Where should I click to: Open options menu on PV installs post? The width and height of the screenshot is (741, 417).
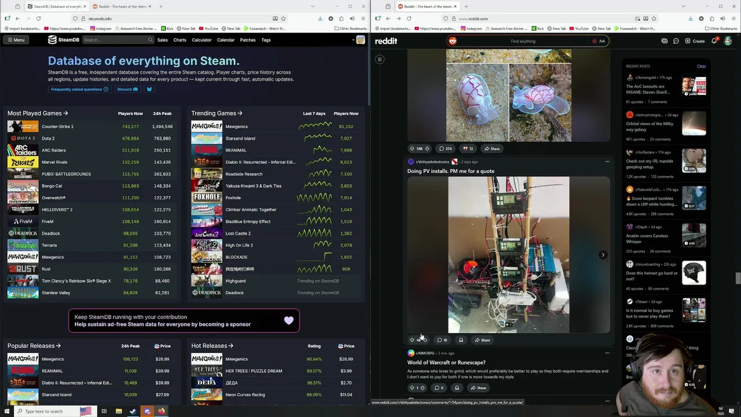pos(607,162)
